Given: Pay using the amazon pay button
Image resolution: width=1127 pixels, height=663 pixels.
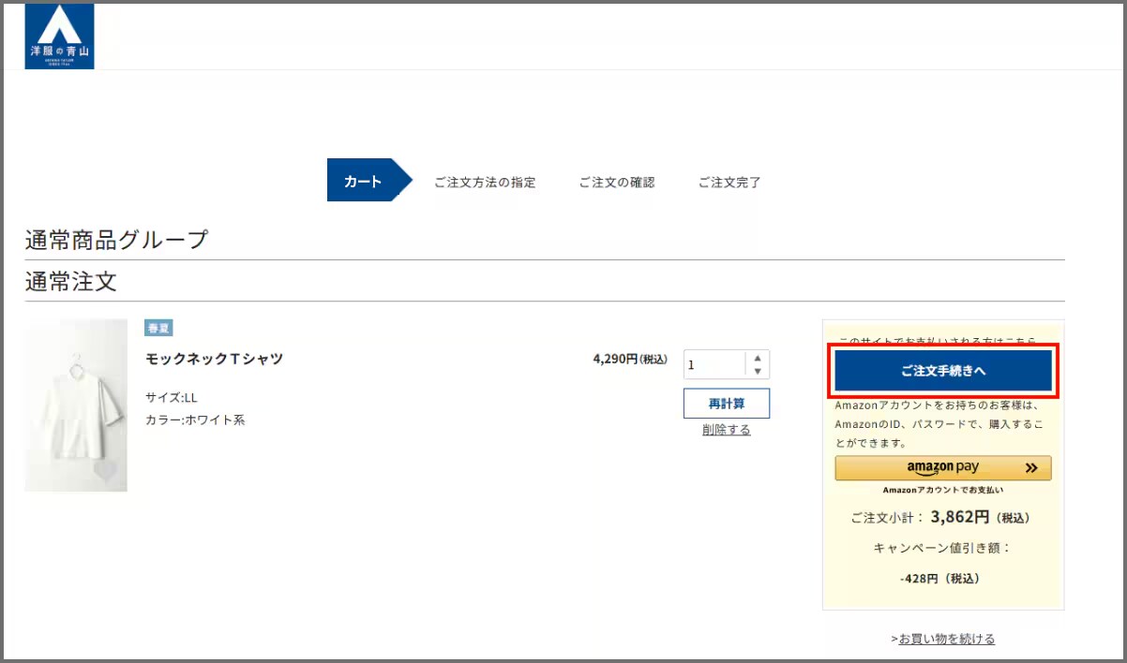Looking at the screenshot, I should (x=942, y=468).
